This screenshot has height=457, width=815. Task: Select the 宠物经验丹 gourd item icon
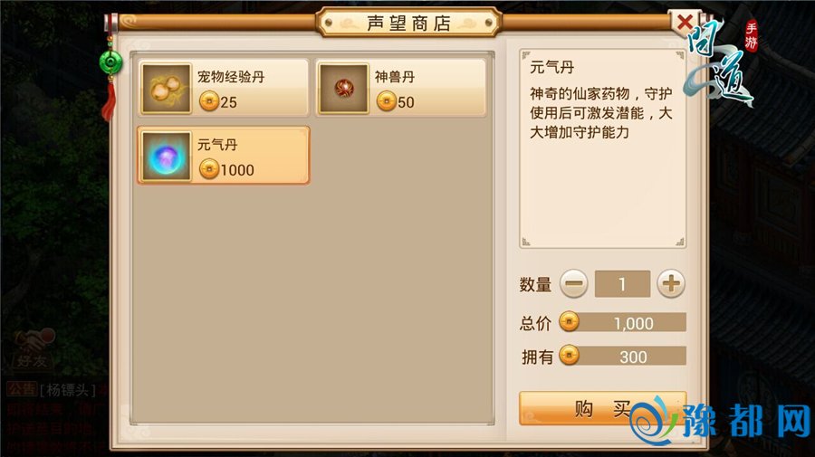pos(167,89)
